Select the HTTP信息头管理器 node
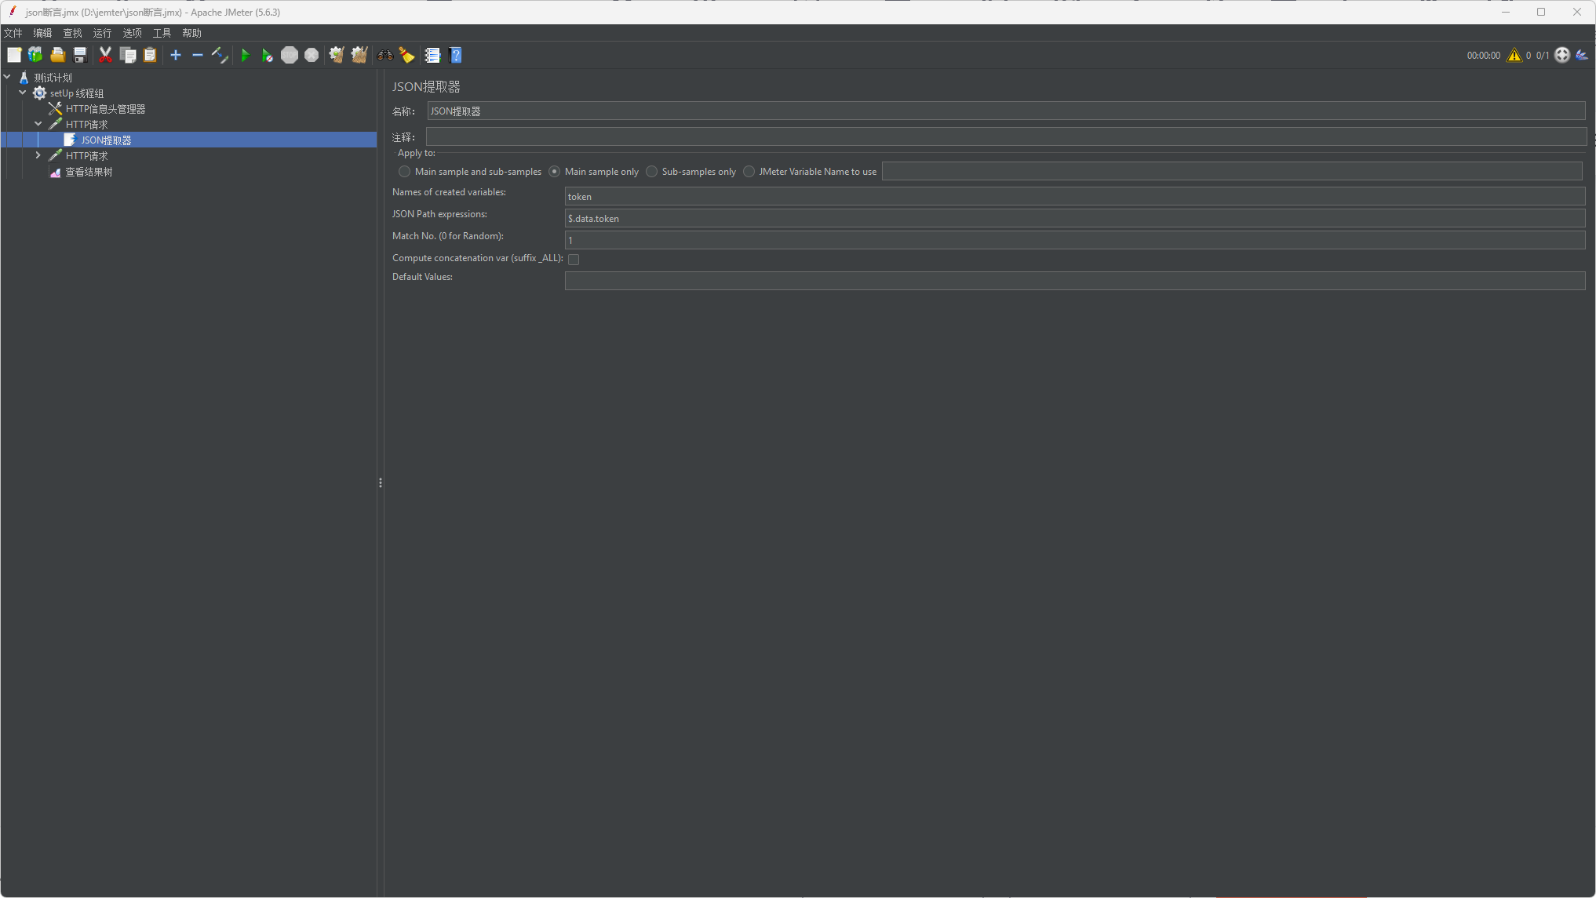This screenshot has width=1596, height=898. coord(104,108)
